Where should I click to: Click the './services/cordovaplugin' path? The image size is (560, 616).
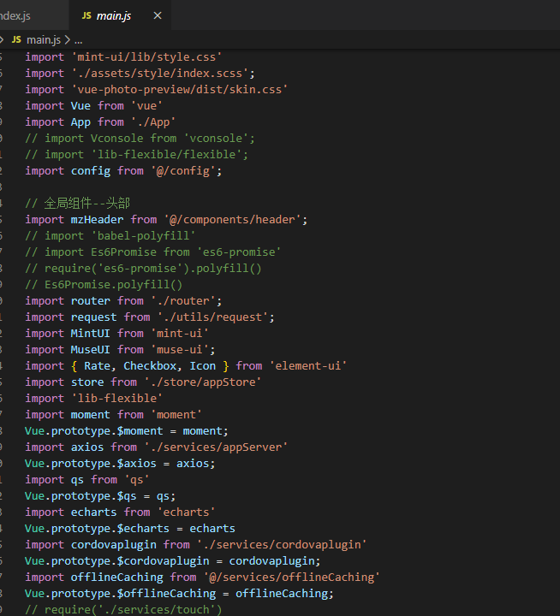pos(282,545)
